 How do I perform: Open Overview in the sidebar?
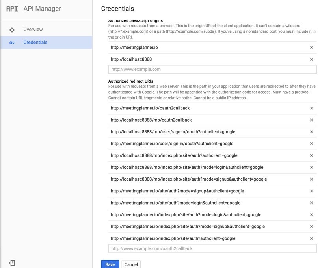coord(46,30)
